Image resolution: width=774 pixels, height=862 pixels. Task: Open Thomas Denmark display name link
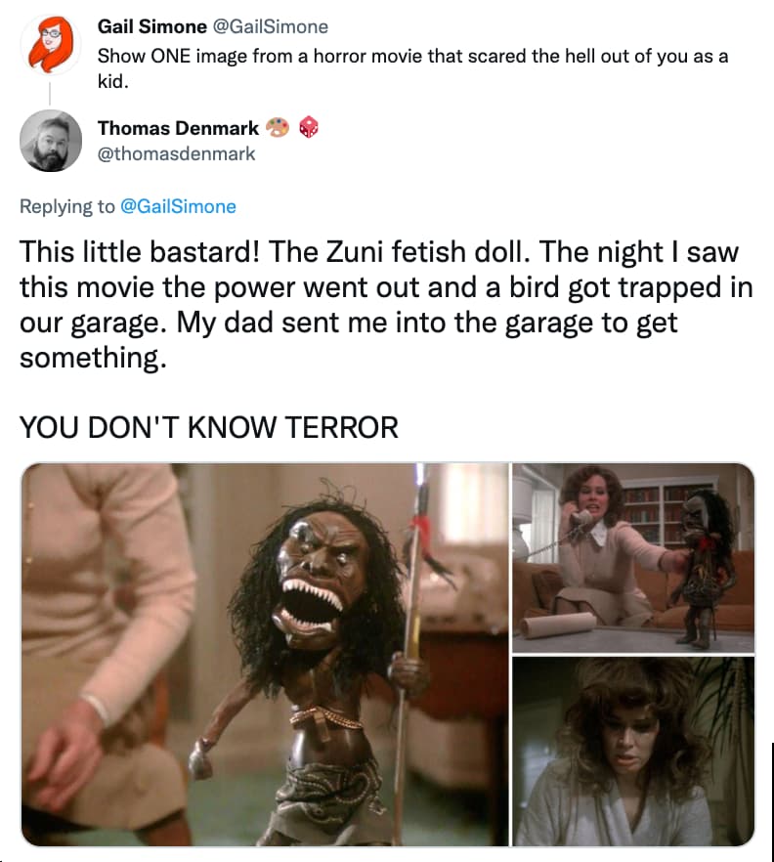[x=178, y=128]
